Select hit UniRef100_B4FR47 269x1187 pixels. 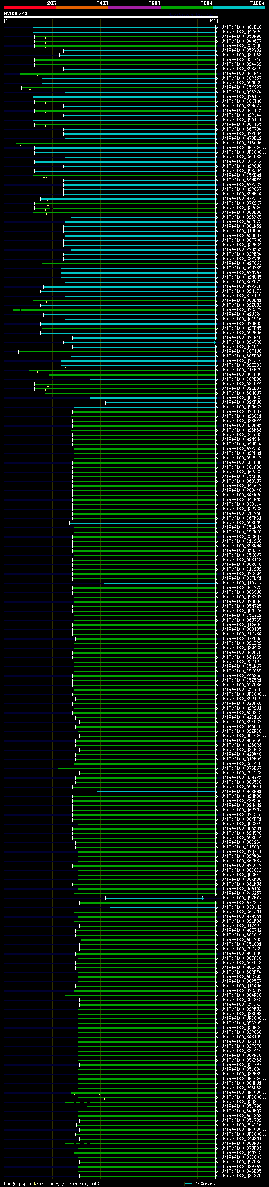pyautogui.click(x=241, y=73)
